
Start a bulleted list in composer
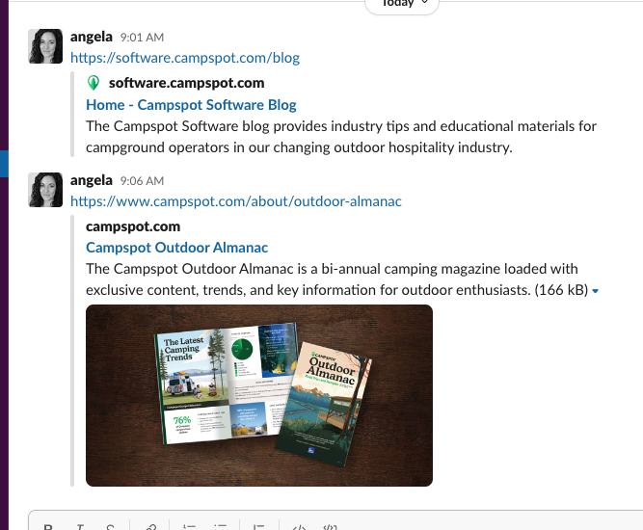click(x=220, y=527)
